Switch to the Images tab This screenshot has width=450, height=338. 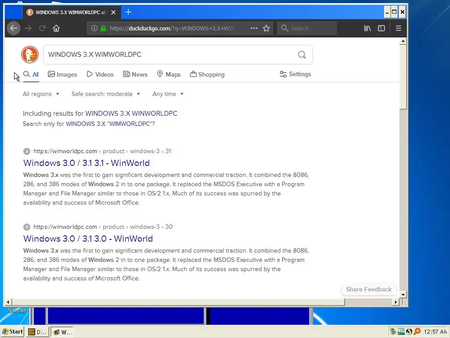(x=62, y=74)
